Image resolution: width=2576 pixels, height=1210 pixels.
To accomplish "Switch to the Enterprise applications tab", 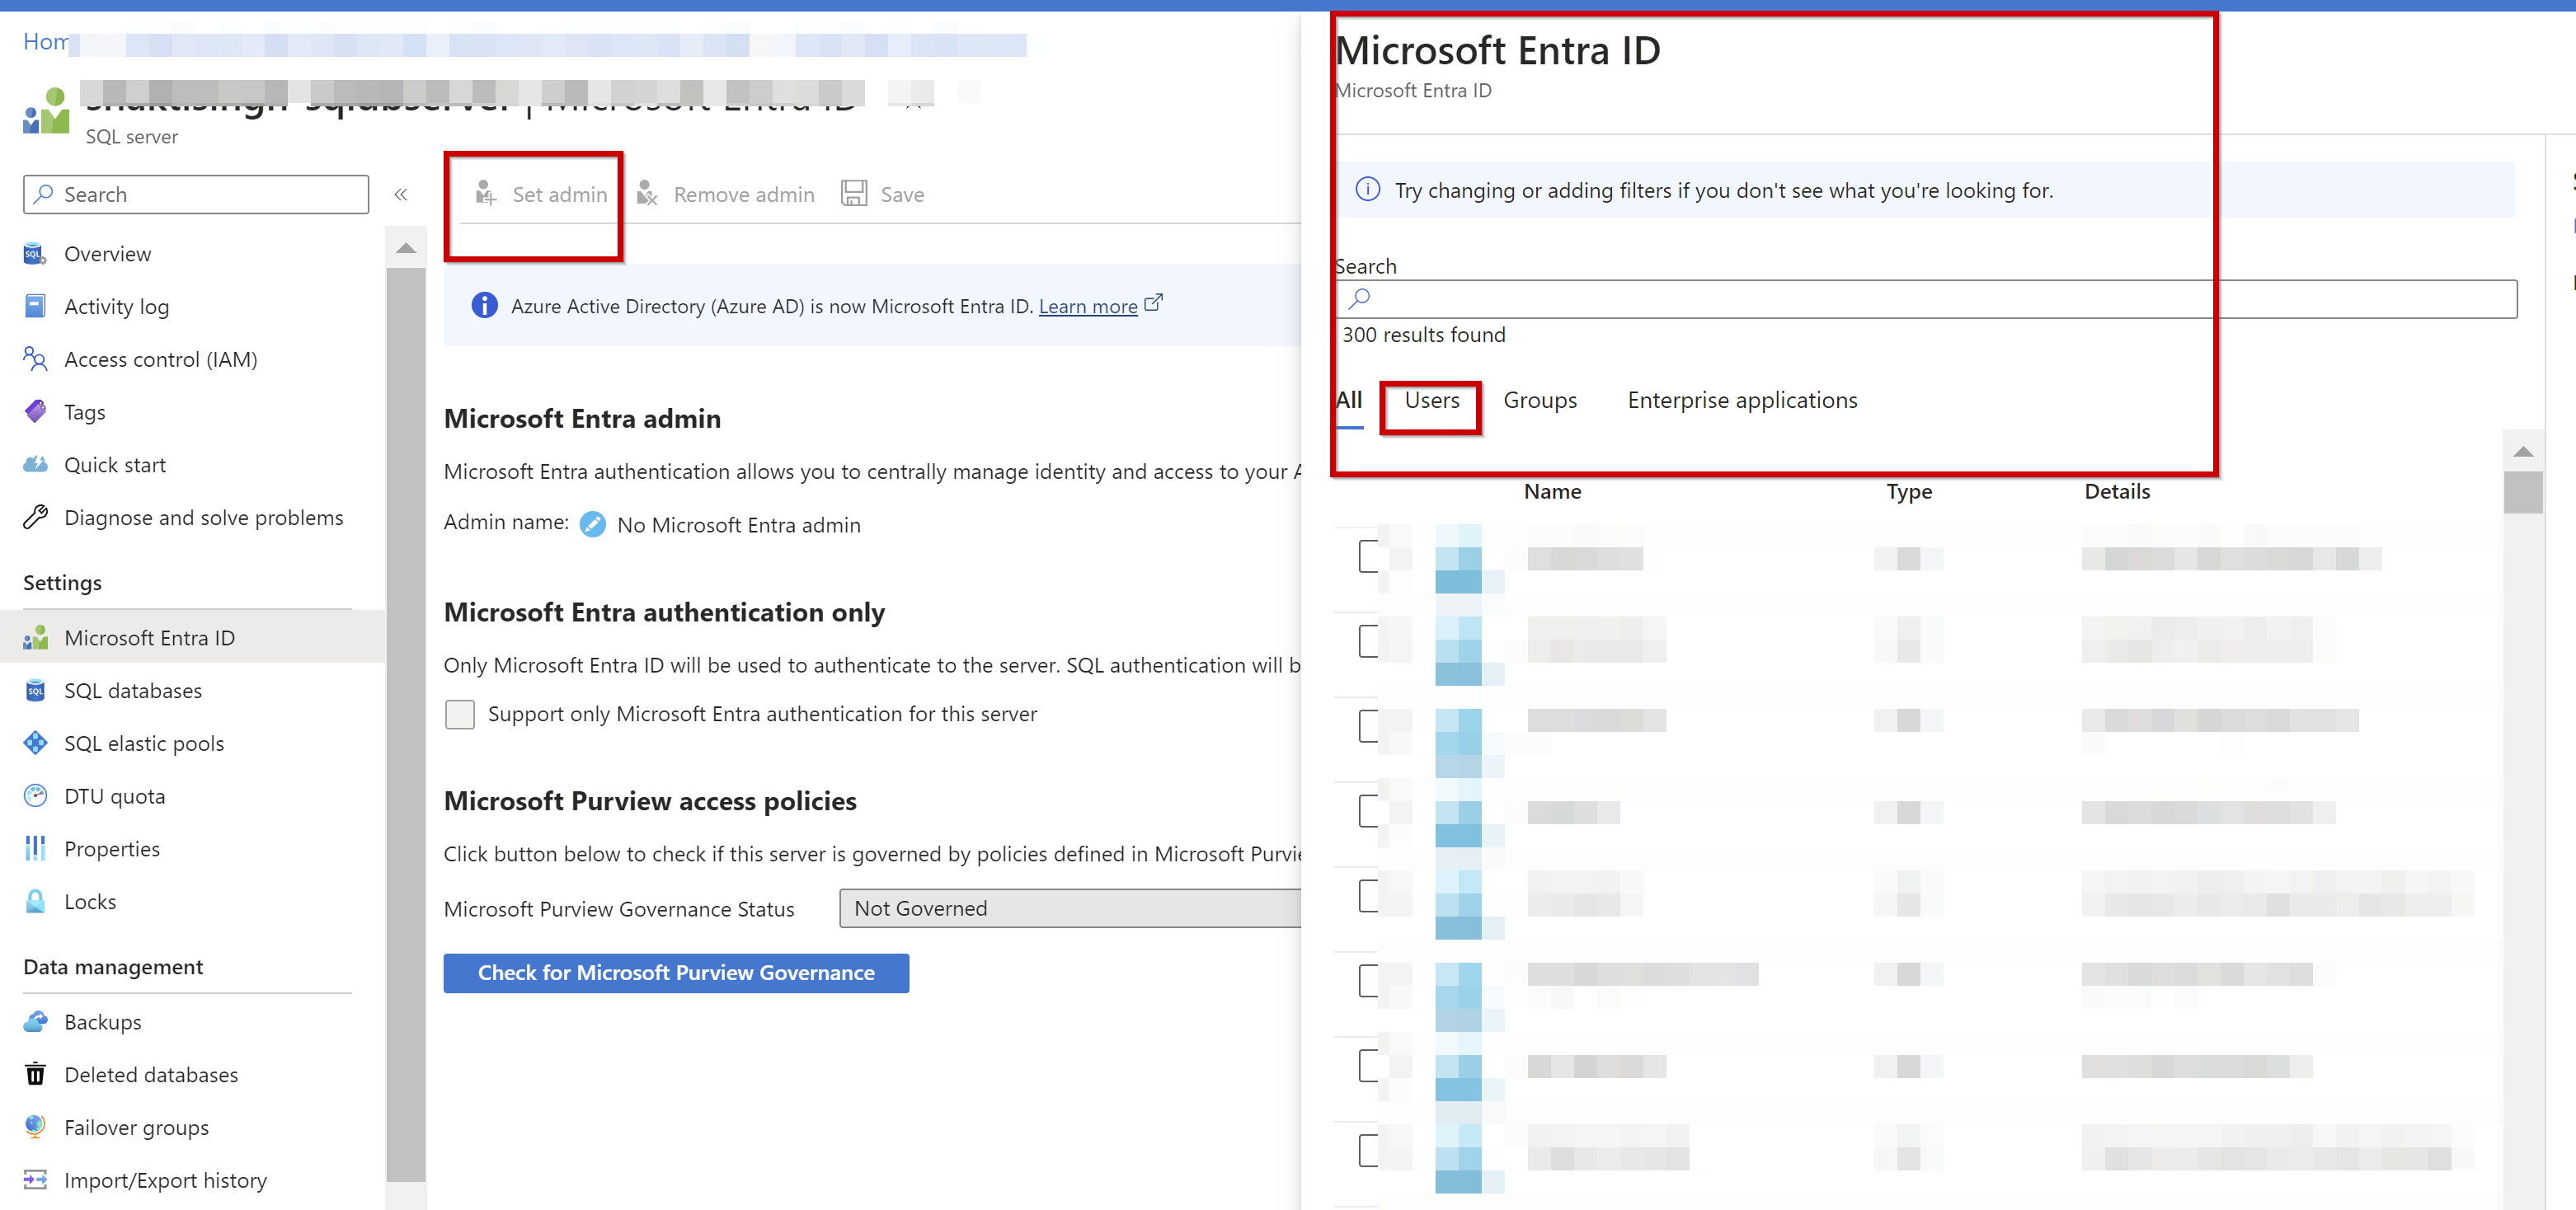I will point(1742,400).
